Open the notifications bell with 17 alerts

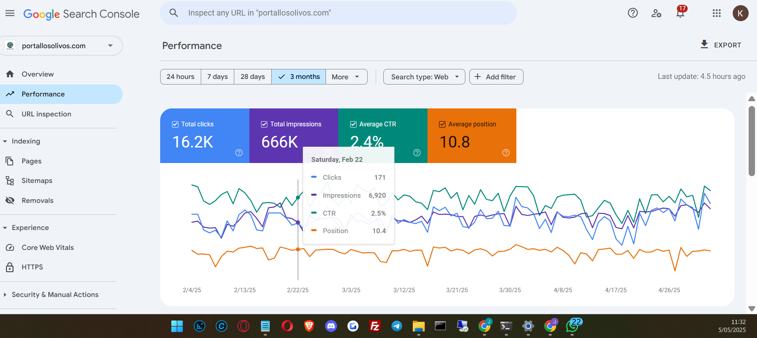681,12
